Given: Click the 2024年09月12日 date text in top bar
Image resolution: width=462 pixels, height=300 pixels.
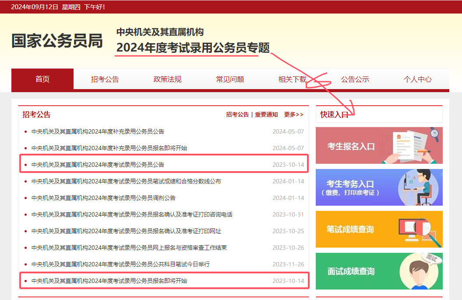Looking at the screenshot, I should [35, 7].
